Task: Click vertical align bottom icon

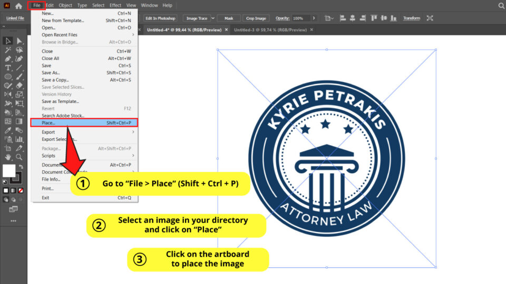Action: 393,18
